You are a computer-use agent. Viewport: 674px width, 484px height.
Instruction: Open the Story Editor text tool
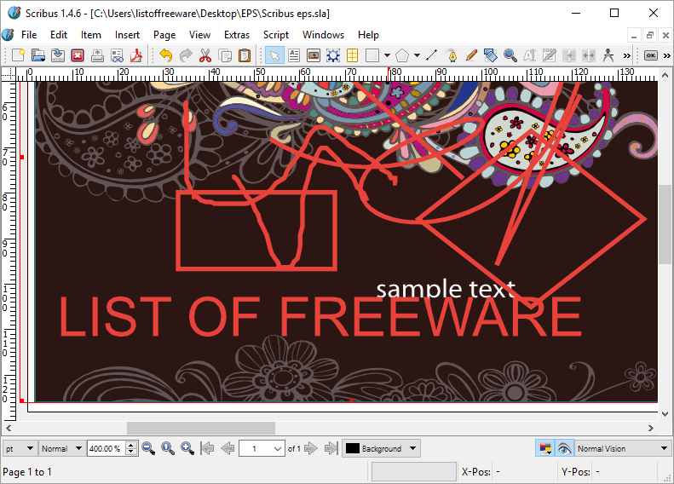point(550,55)
